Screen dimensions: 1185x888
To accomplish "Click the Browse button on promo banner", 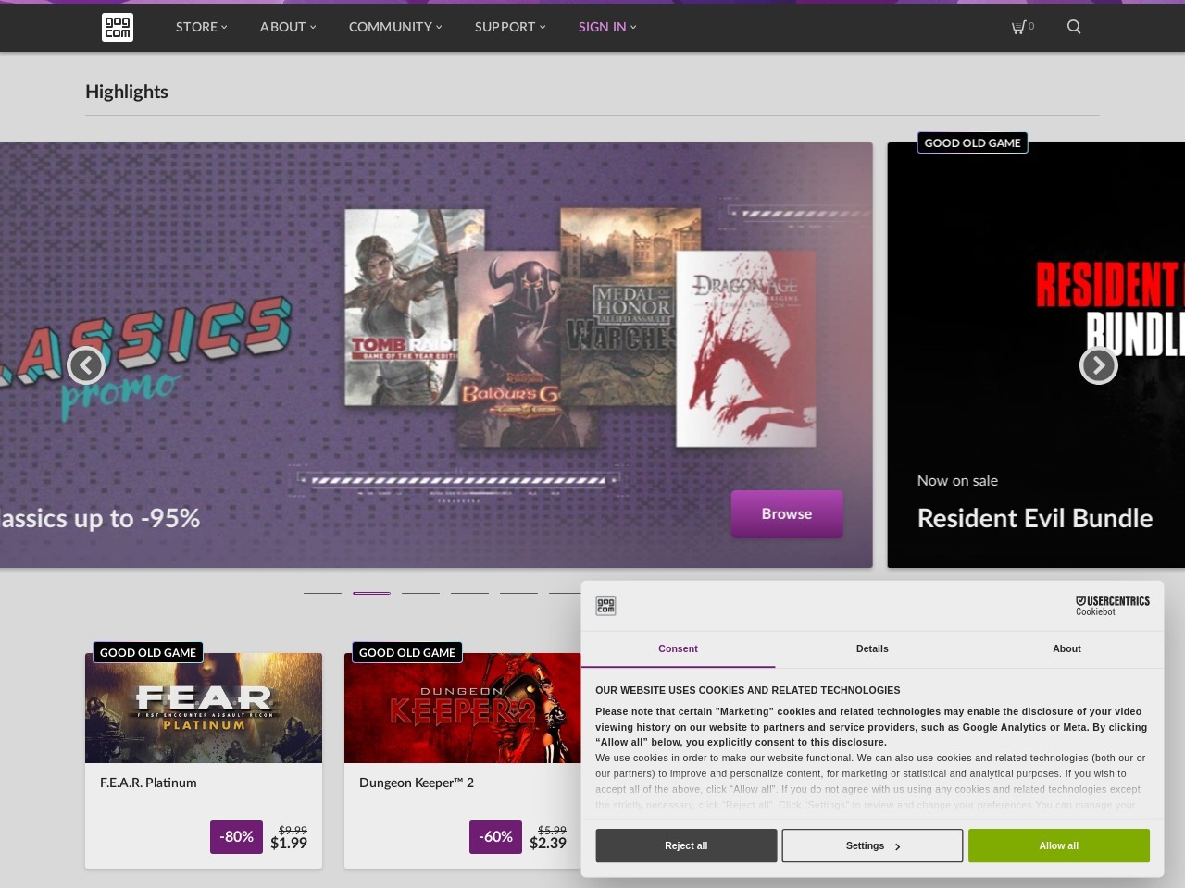I will click(x=787, y=514).
